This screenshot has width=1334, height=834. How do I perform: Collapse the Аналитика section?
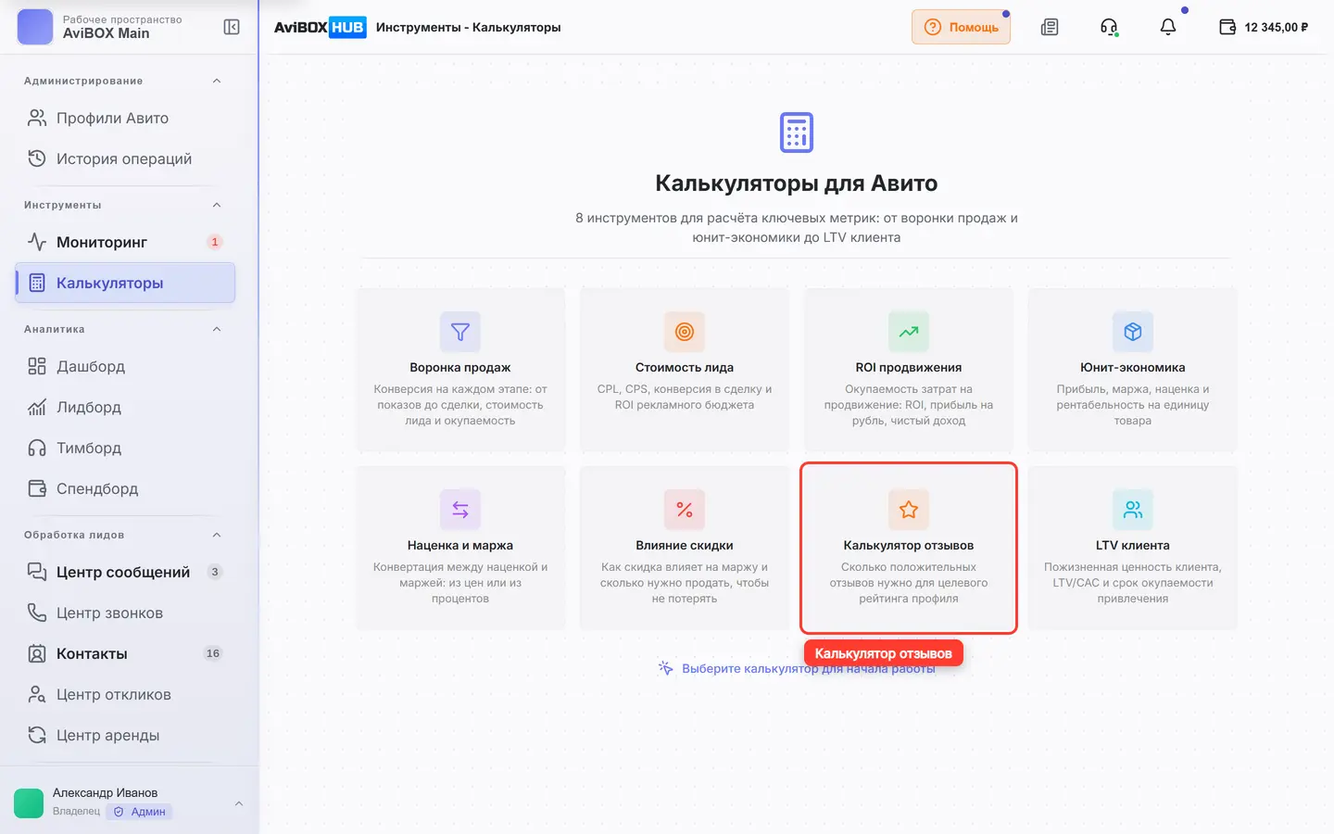pyautogui.click(x=217, y=329)
